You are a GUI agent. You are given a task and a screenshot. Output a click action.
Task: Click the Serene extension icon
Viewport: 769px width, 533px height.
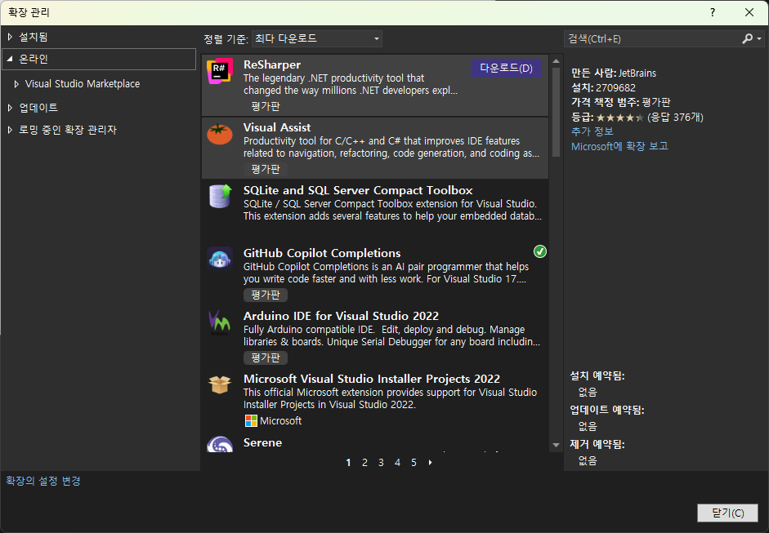tap(219, 444)
